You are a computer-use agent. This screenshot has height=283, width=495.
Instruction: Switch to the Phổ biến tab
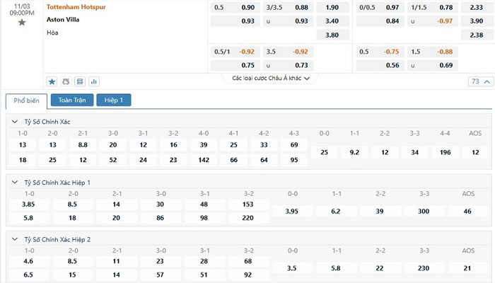click(25, 100)
